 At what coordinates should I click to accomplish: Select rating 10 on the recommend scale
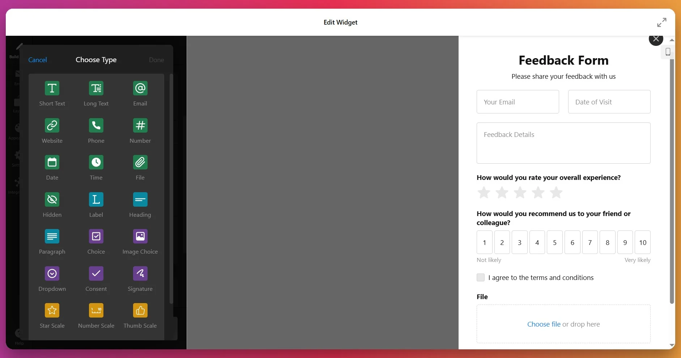tap(643, 242)
